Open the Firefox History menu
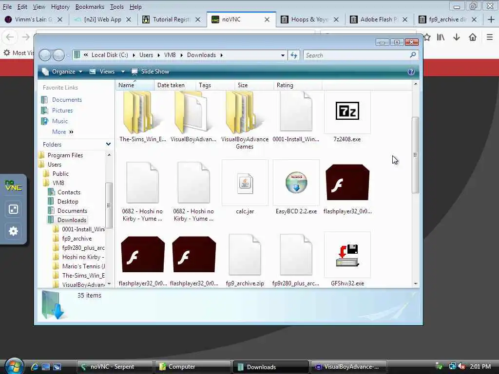This screenshot has height=374, width=499. point(60,7)
